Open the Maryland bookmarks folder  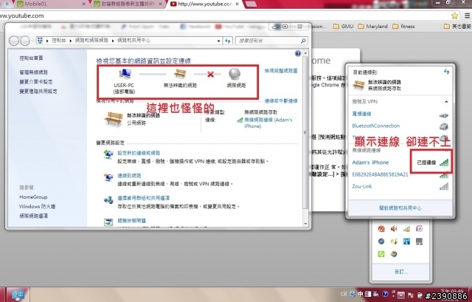pos(372,27)
